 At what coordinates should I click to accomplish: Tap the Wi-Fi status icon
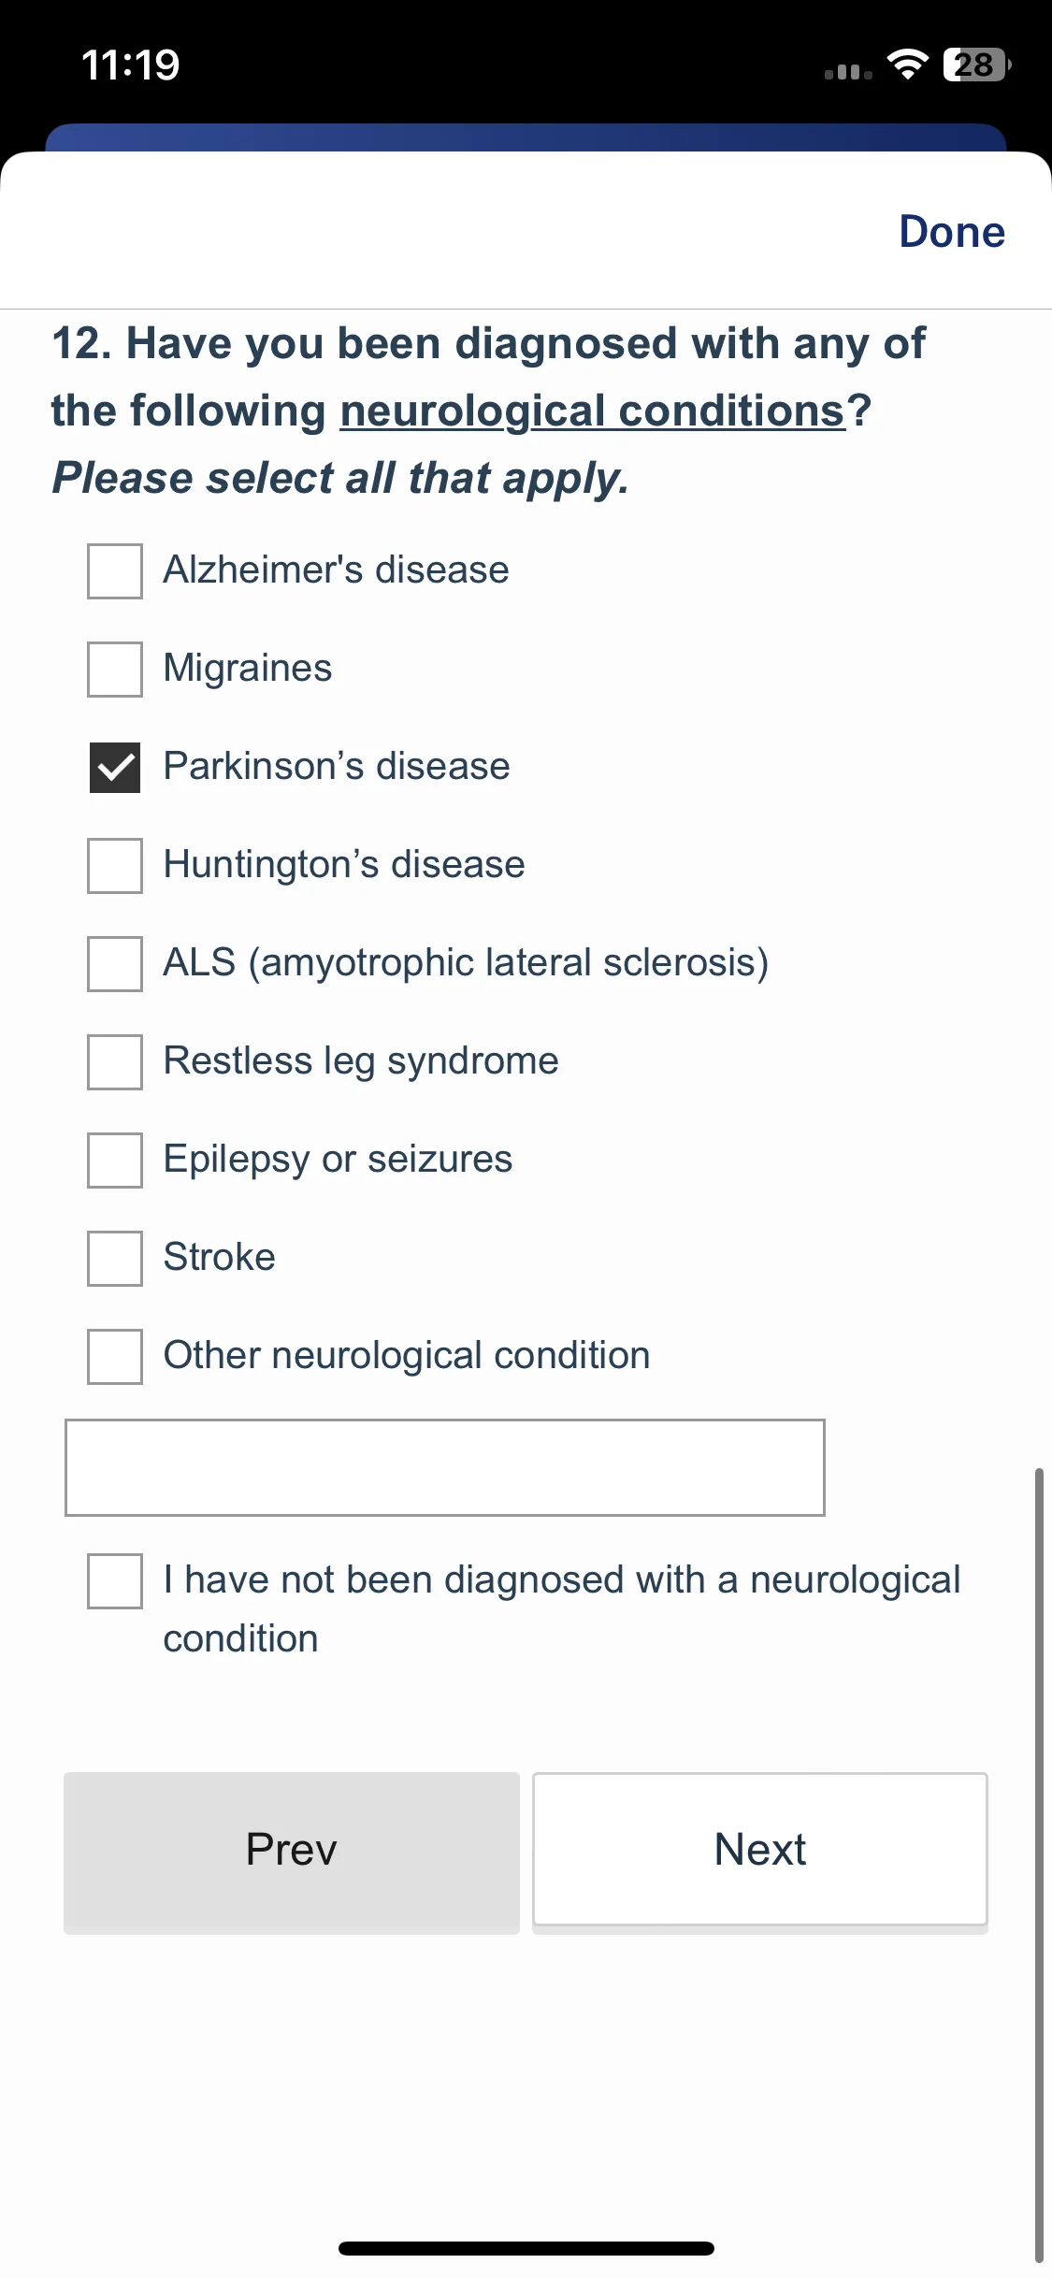coord(907,65)
